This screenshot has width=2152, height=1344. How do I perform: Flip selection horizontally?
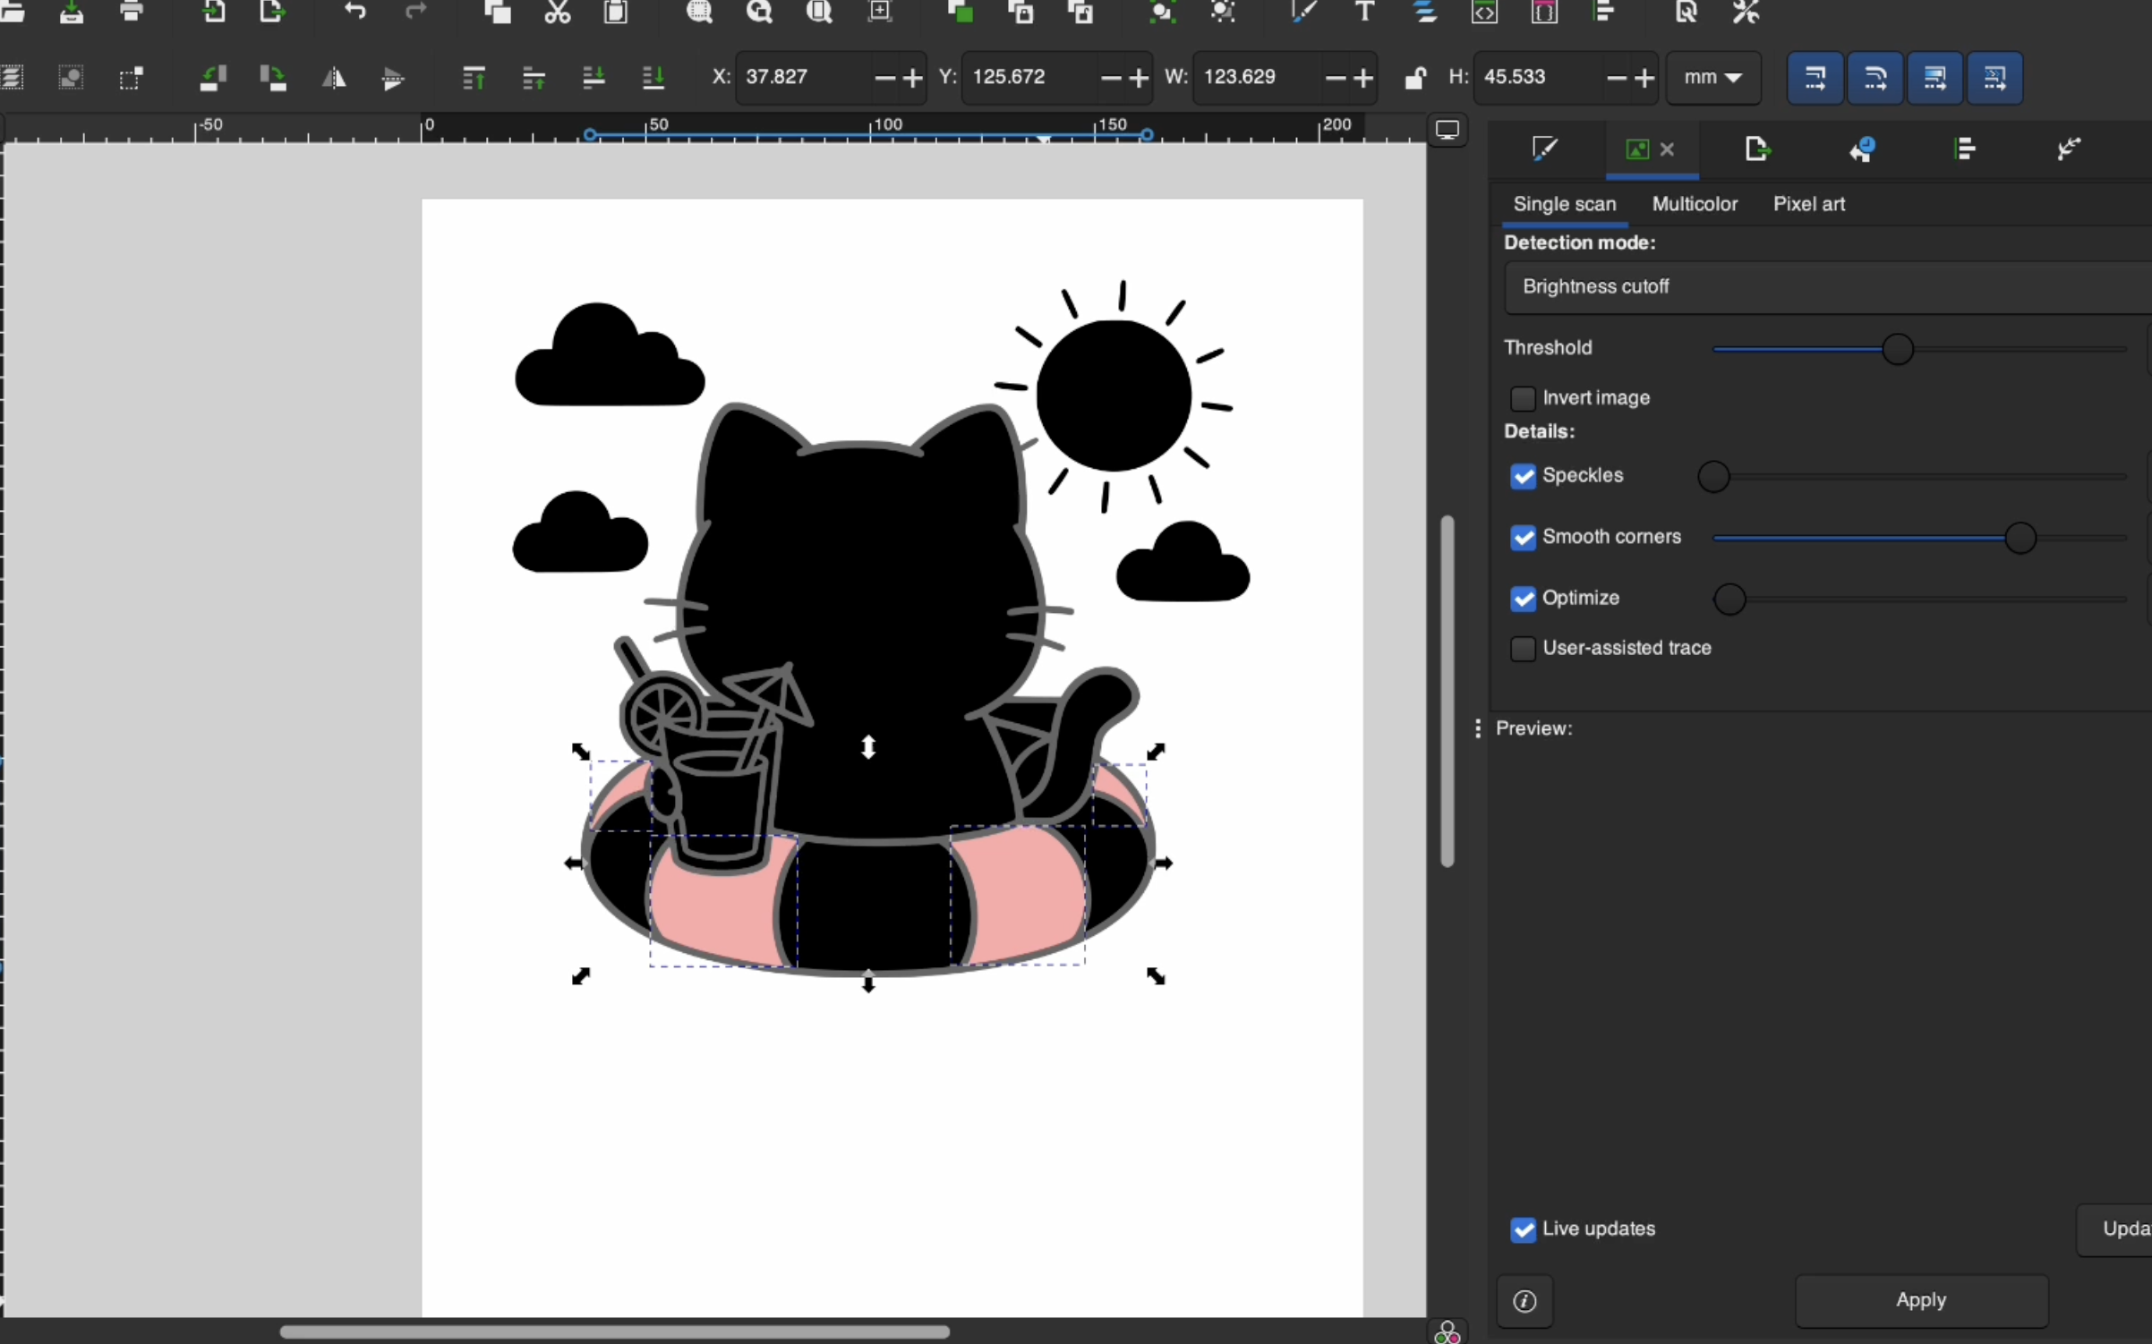click(x=334, y=79)
